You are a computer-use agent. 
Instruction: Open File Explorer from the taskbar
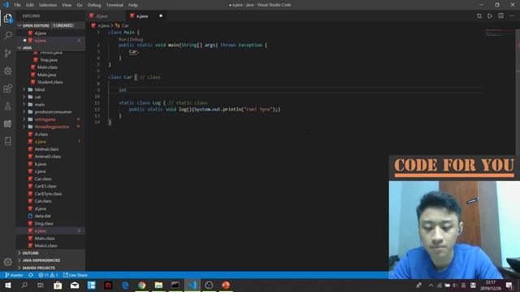[x=158, y=285]
